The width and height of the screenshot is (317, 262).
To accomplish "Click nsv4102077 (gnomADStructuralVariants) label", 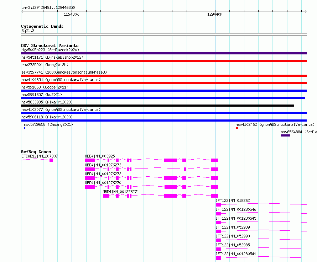I will tap(61, 109).
